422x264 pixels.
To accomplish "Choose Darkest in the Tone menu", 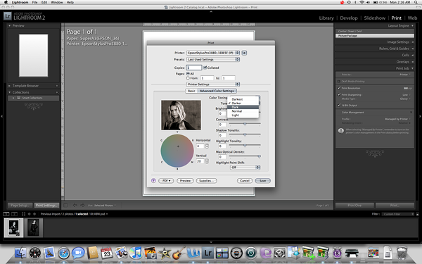I will coord(243,99).
